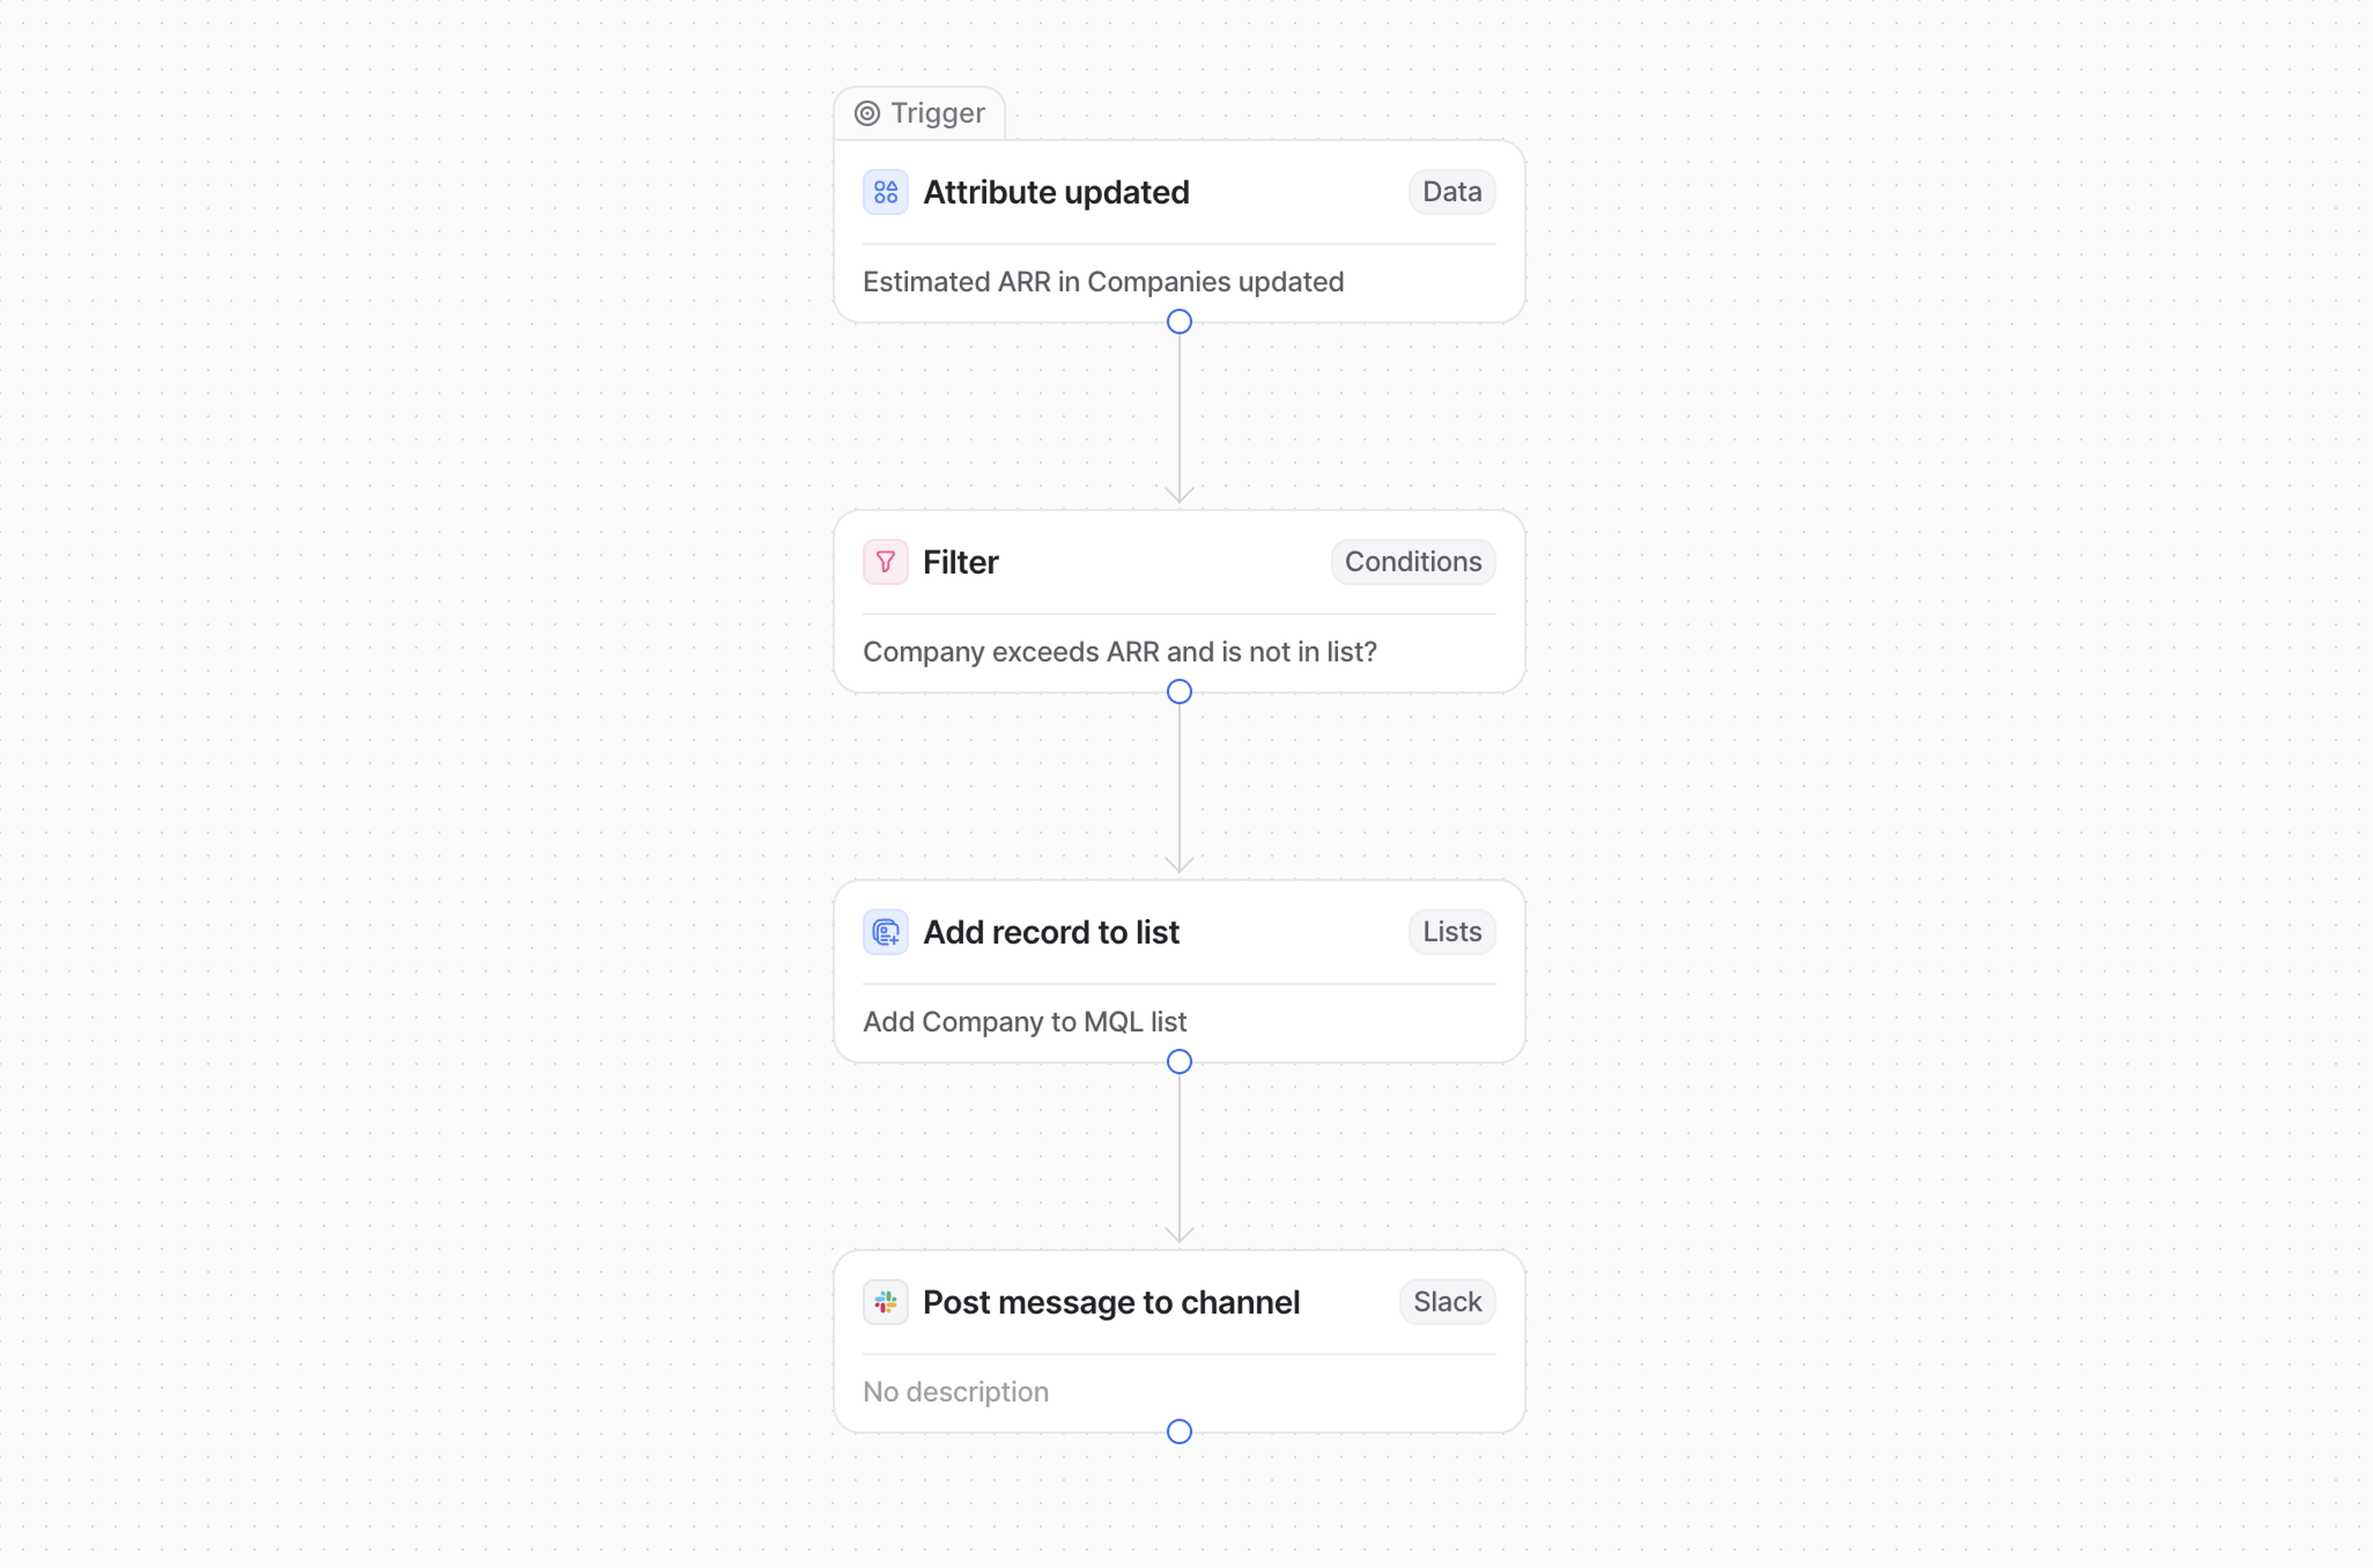This screenshot has width=2373, height=1568.
Task: Click the Lists category badge
Action: point(1451,932)
